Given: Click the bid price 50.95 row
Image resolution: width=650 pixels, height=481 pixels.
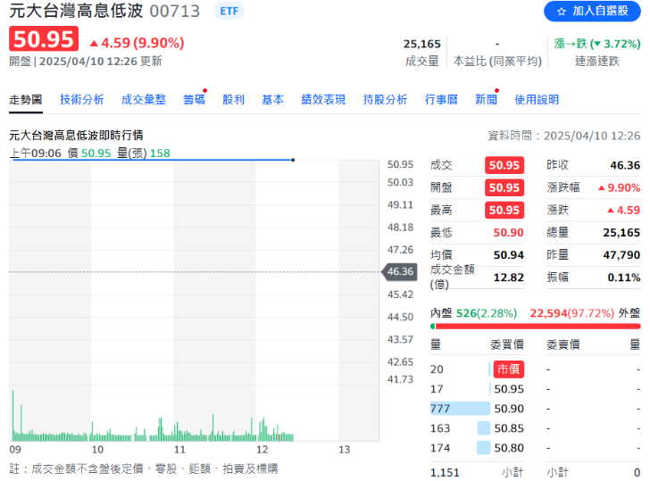Looking at the screenshot, I should pyautogui.click(x=477, y=389).
